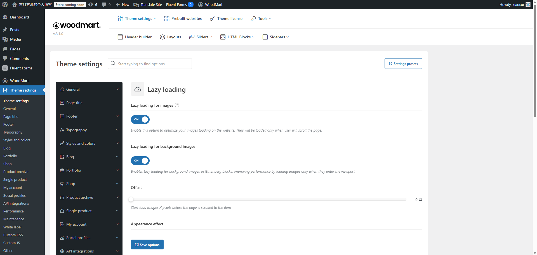The height and width of the screenshot is (255, 537).
Task: Turn off Lazy loading for background images
Action: pyautogui.click(x=140, y=161)
